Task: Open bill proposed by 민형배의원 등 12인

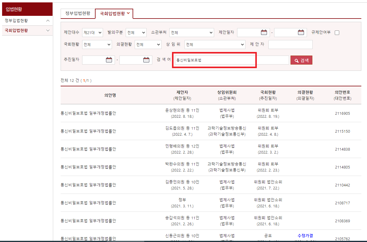Action: 88,149
